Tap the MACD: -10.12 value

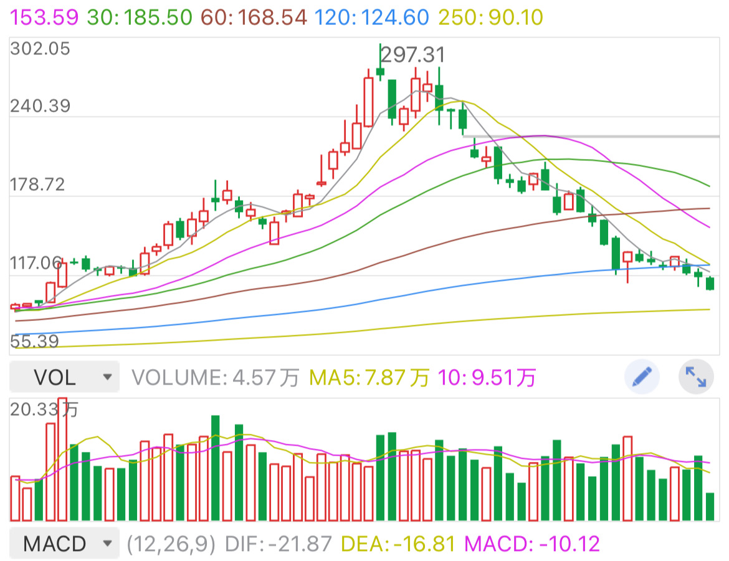click(x=532, y=544)
